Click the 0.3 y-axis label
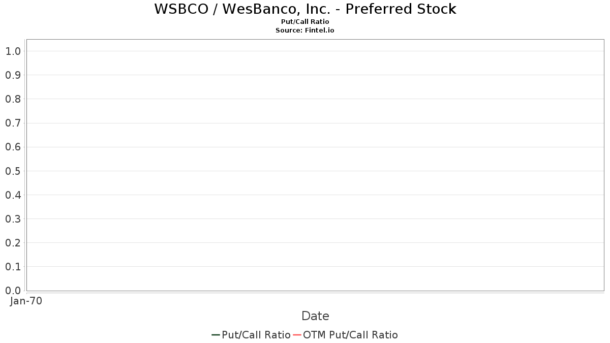Viewport: 610px width, 343px height. coord(13,219)
